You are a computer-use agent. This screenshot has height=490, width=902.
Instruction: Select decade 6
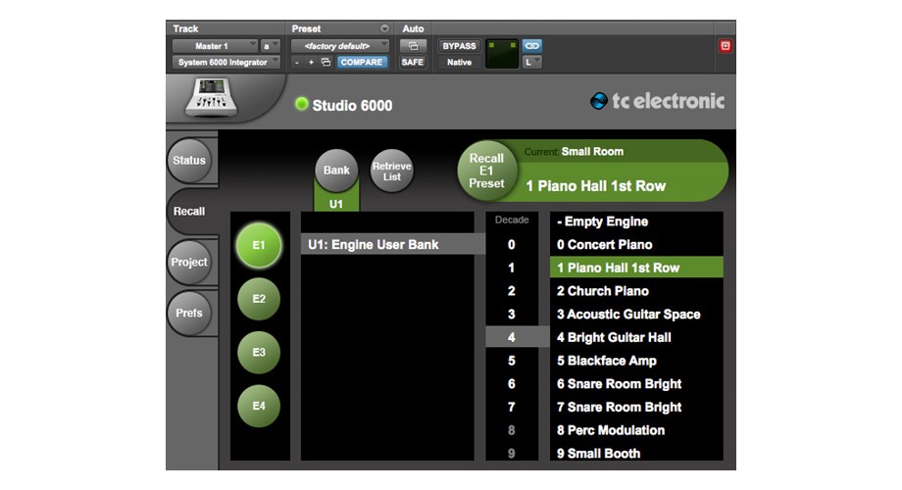(512, 383)
